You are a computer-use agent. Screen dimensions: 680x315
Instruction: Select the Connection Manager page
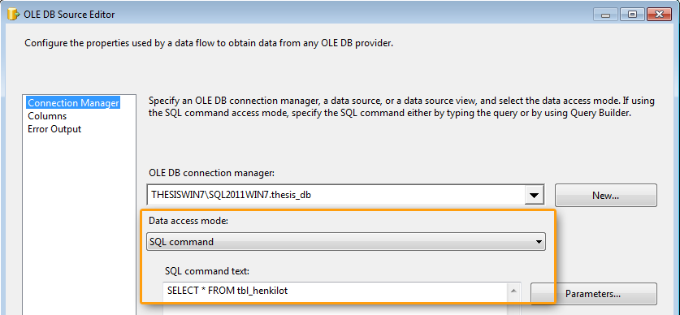73,103
